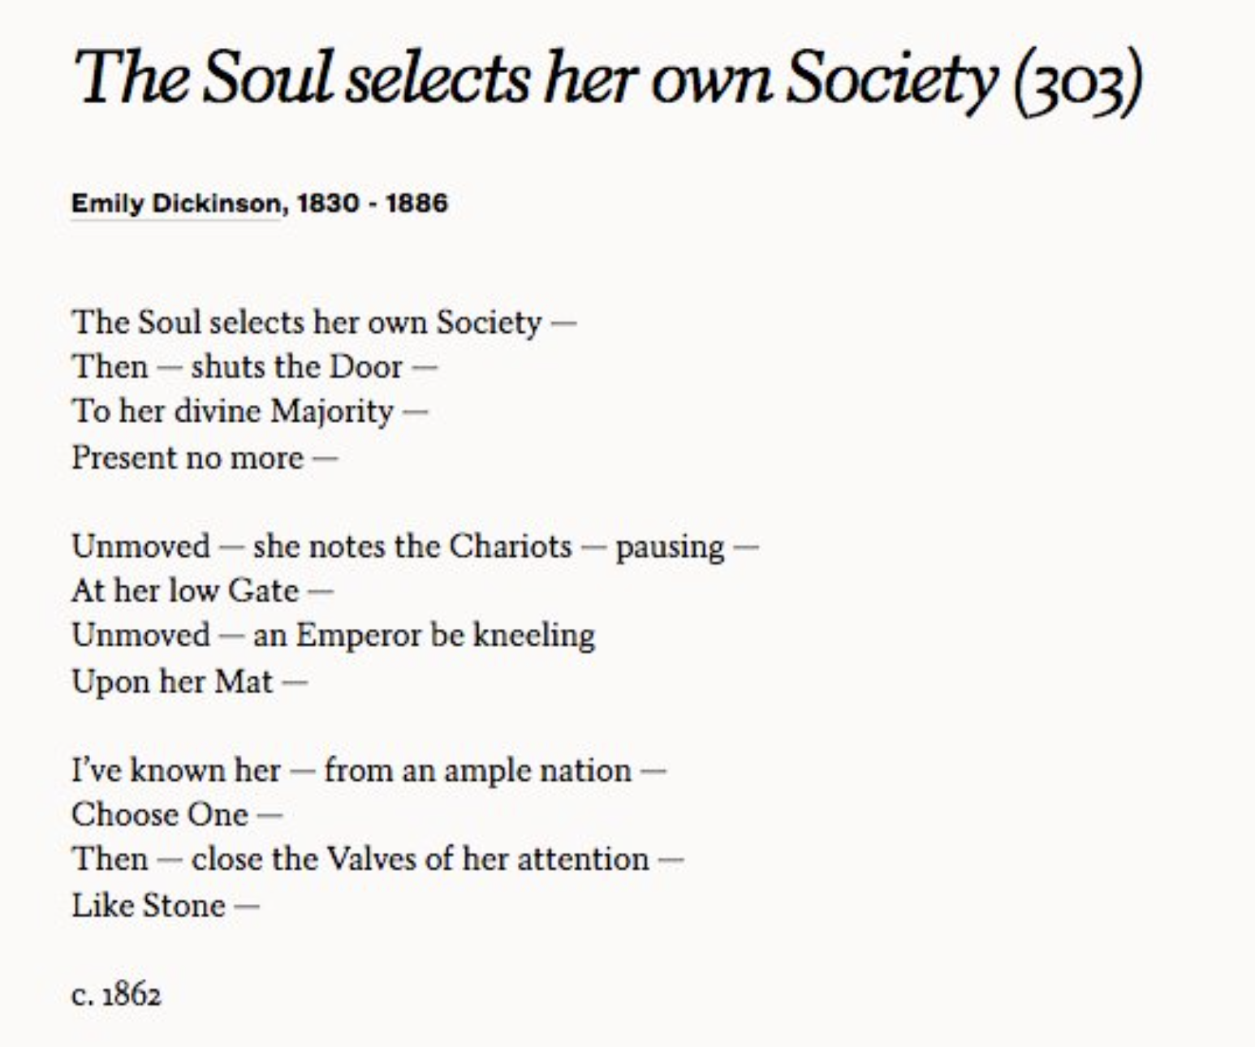Click the word "pausing" in the second stanza

click(670, 548)
